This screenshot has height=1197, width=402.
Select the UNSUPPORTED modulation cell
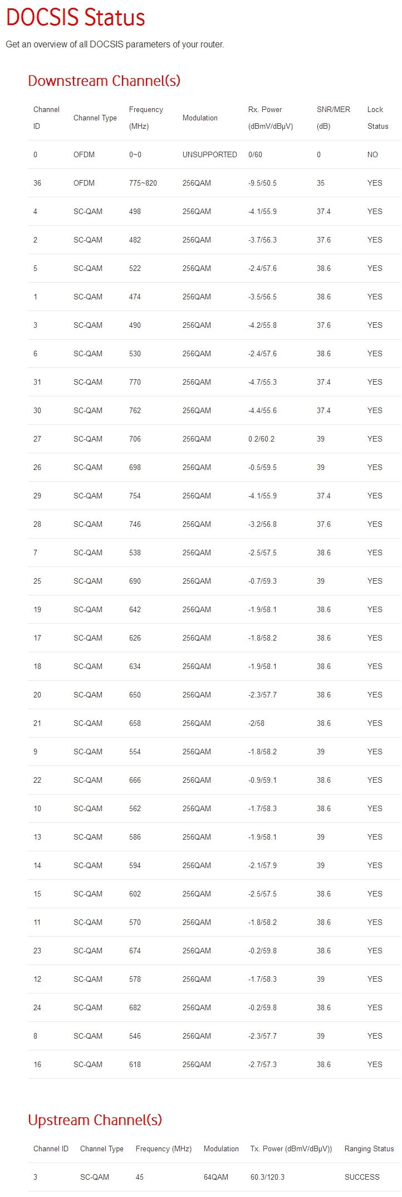pos(209,154)
